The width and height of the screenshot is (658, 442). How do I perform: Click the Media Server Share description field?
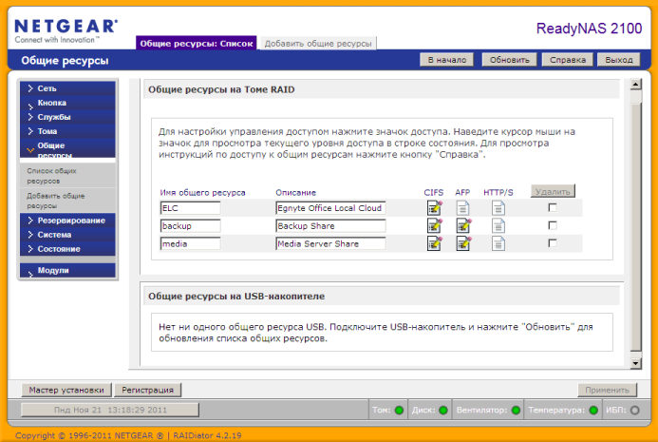pos(330,243)
